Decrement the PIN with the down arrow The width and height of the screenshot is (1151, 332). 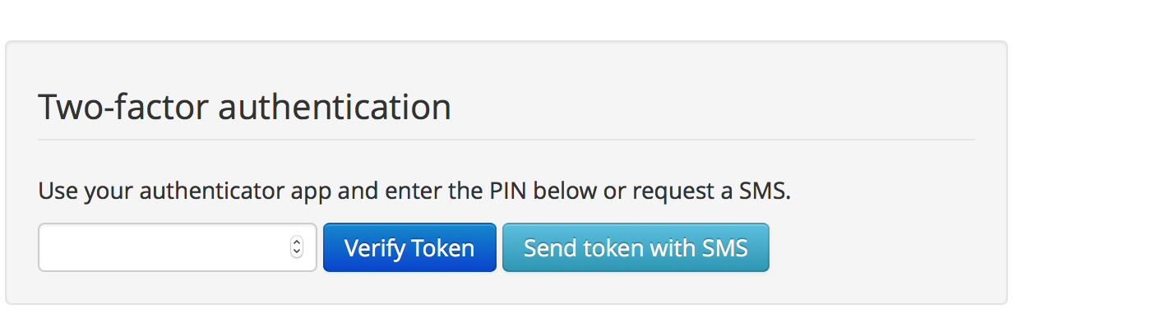pos(297,252)
